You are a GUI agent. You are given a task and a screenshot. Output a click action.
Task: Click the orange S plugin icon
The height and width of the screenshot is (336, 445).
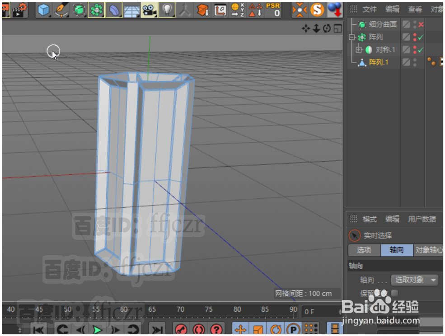(317, 10)
